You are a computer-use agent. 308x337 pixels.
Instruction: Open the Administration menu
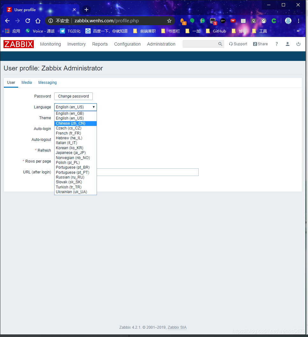click(161, 44)
